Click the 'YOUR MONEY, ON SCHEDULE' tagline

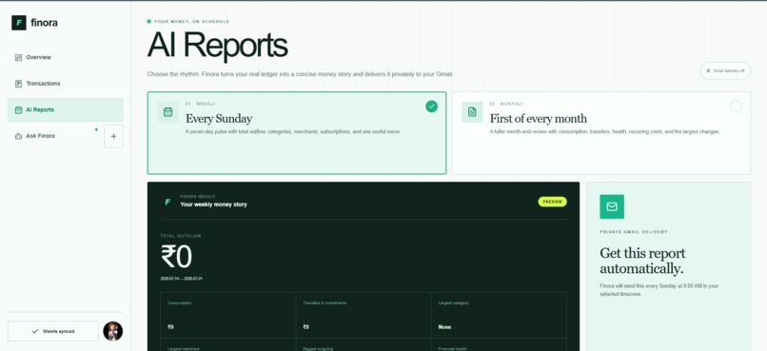tap(192, 22)
